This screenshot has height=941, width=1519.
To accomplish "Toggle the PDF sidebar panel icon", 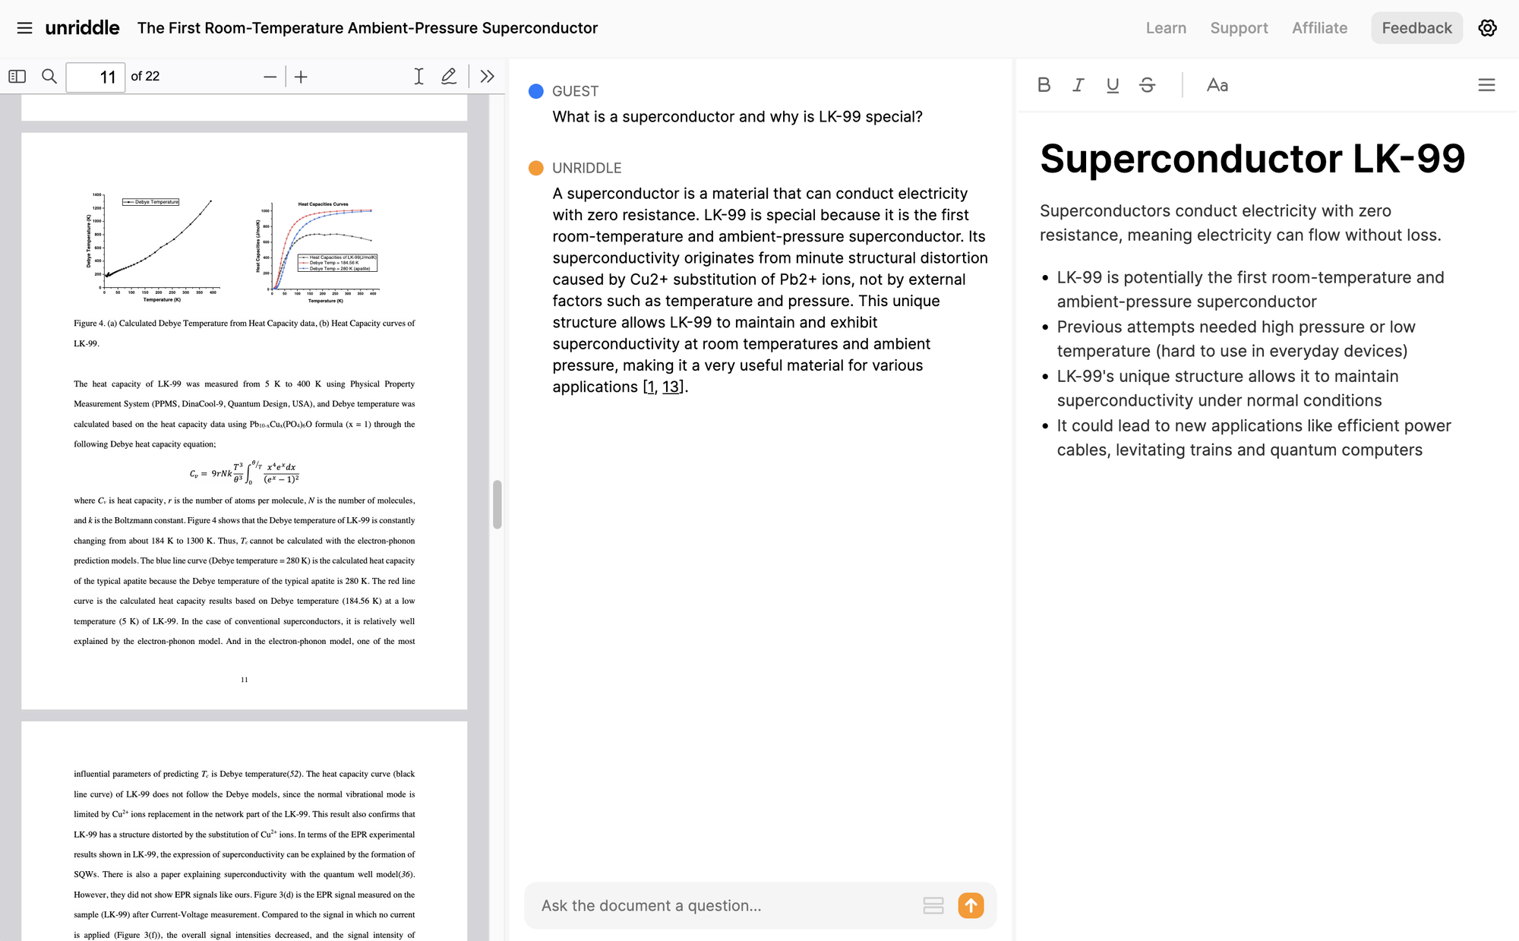I will pyautogui.click(x=17, y=77).
